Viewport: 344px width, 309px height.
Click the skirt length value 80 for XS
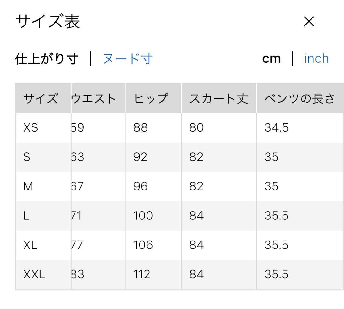(x=196, y=128)
